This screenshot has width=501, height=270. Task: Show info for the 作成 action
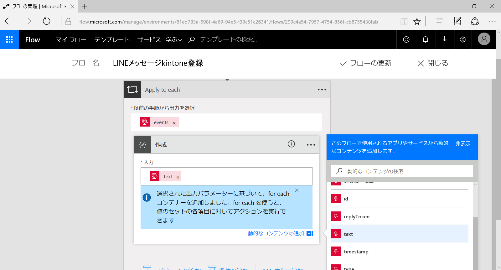click(x=291, y=144)
